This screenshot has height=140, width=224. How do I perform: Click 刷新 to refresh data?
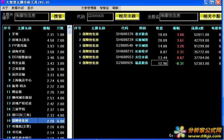tap(115, 8)
